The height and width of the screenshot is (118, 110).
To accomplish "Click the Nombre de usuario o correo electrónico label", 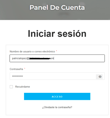I will coord(32,52).
